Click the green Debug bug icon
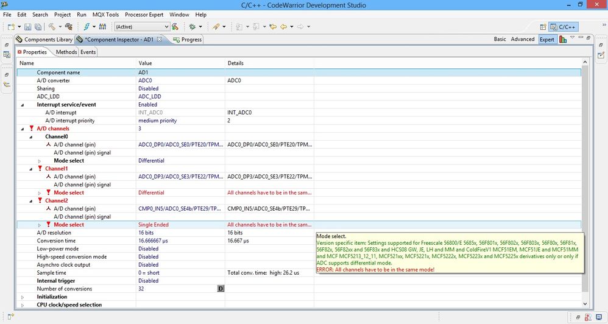 192,26
